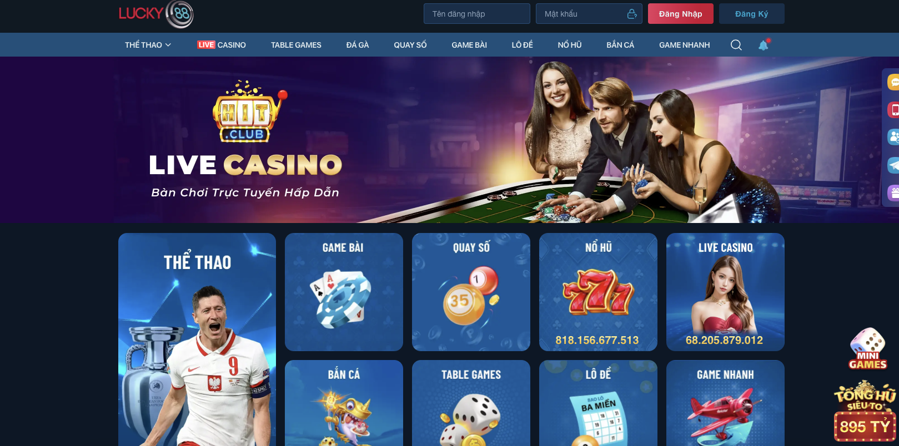Open the Live Casino menu item

click(x=222, y=45)
